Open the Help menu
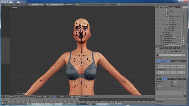This screenshot has height=106, width=189. pos(22,4)
